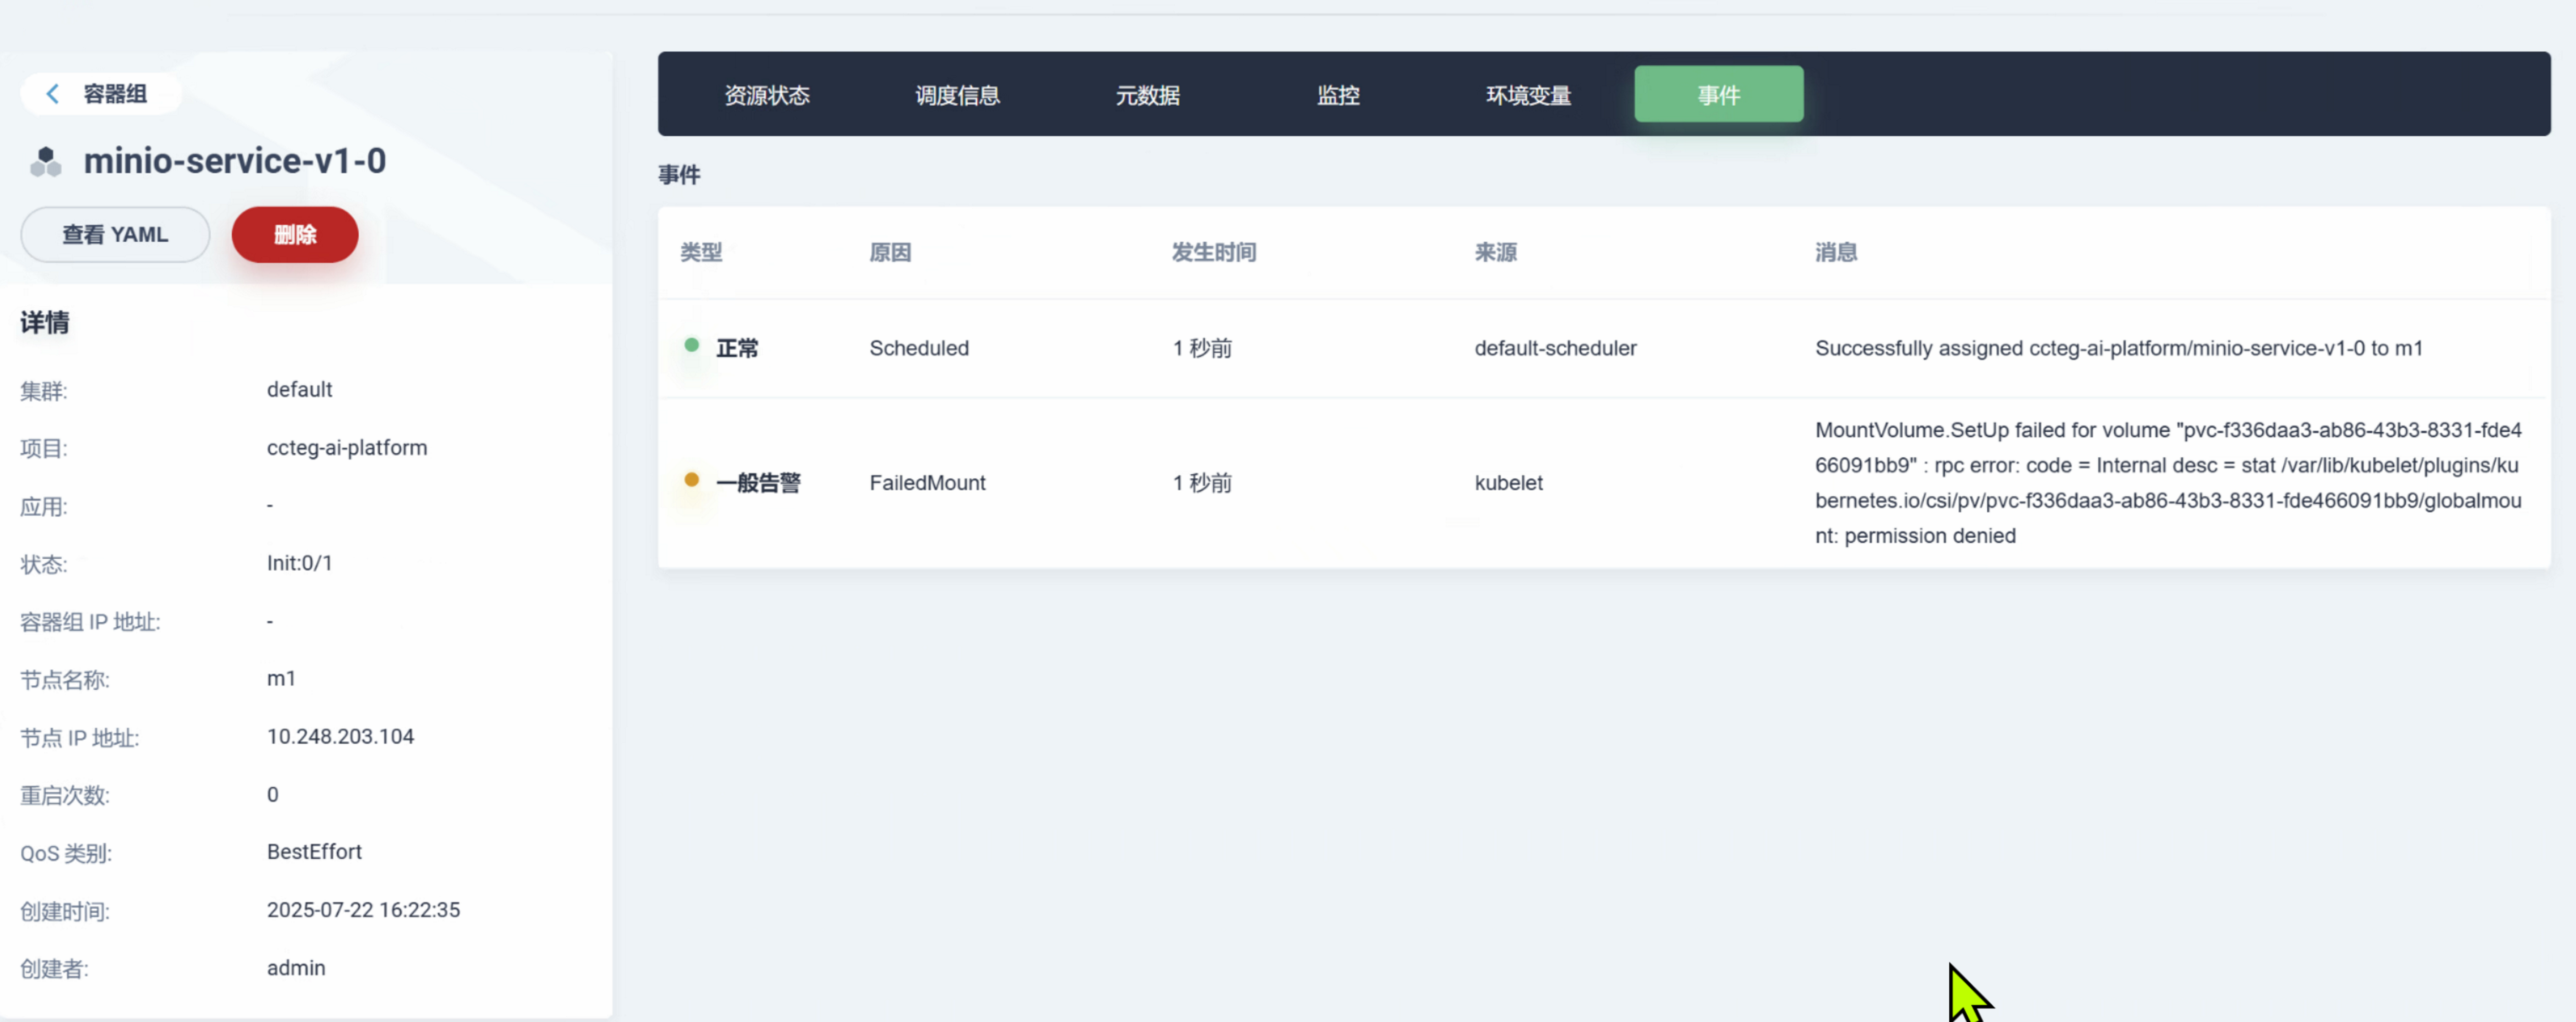Click the 来源 column header

(1496, 253)
